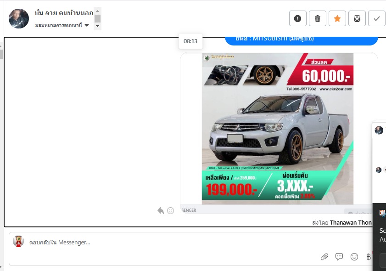Open saved replies speech bubble icon
The width and height of the screenshot is (386, 271).
(x=339, y=257)
